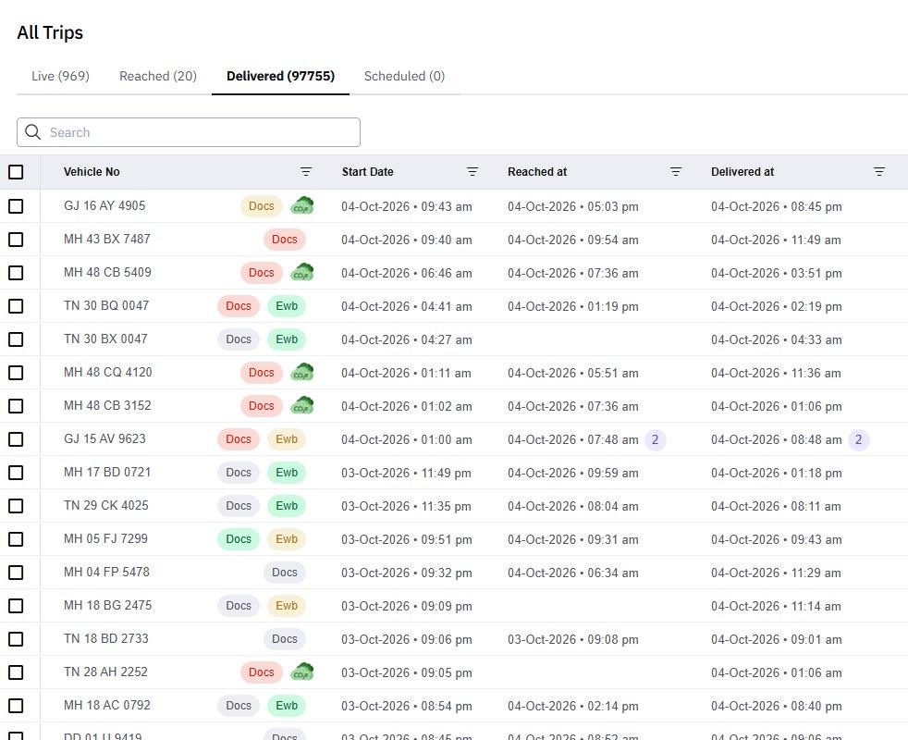The width and height of the screenshot is (908, 740).
Task: Open the Reached (20) tab
Action: coord(158,76)
